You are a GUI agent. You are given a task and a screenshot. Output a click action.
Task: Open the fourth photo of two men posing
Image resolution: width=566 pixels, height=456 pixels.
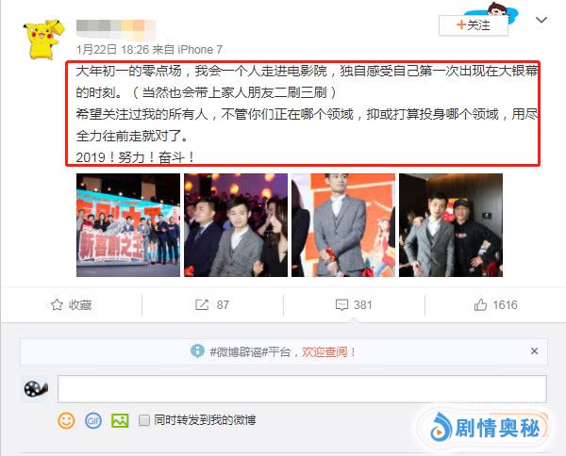[451, 225]
